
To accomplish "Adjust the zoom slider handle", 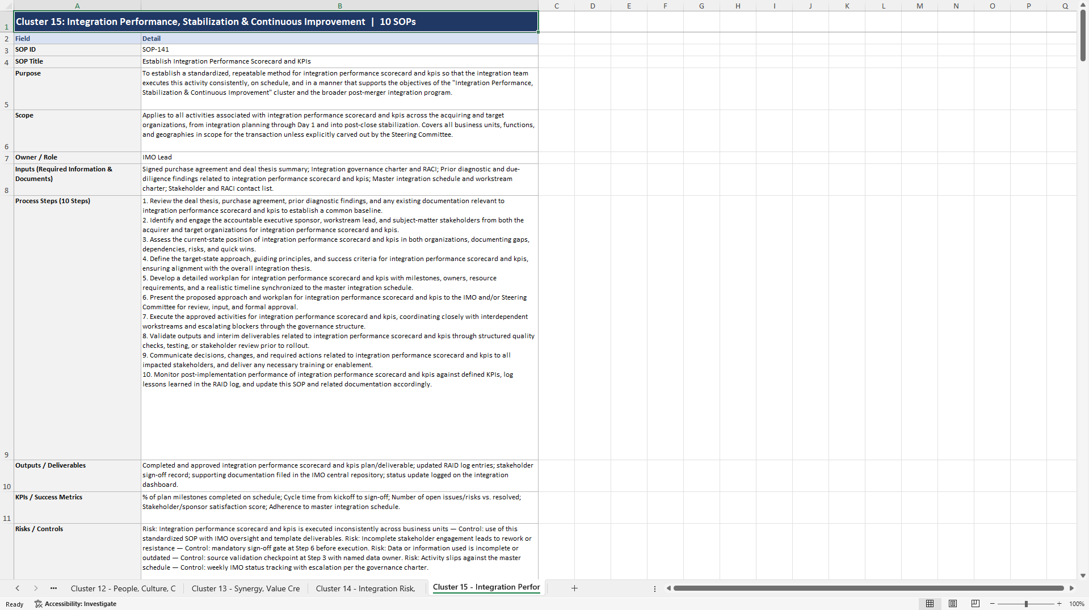I will click(x=1026, y=604).
